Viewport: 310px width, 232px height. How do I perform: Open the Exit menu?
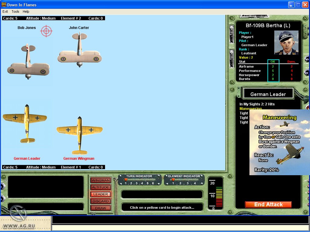point(5,11)
